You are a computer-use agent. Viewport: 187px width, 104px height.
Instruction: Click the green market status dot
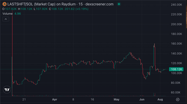pyautogui.click(x=119, y=4)
